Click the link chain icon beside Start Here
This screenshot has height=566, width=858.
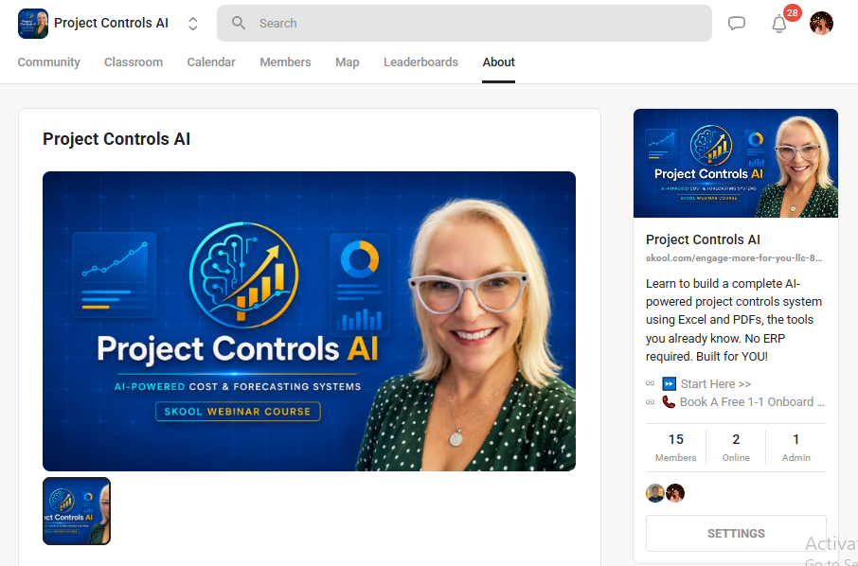(x=650, y=383)
